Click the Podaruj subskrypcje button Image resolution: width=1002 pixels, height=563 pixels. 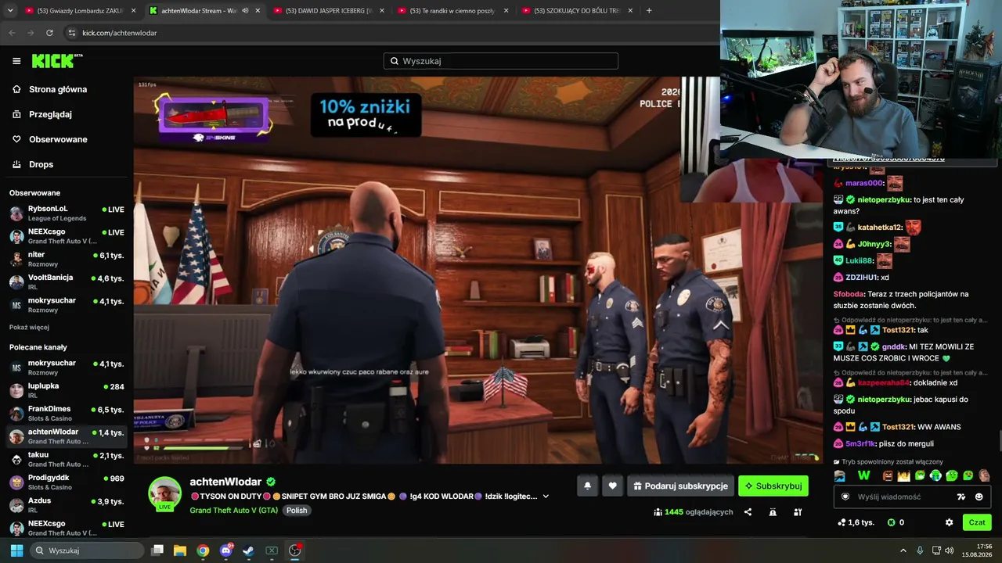pyautogui.click(x=680, y=486)
